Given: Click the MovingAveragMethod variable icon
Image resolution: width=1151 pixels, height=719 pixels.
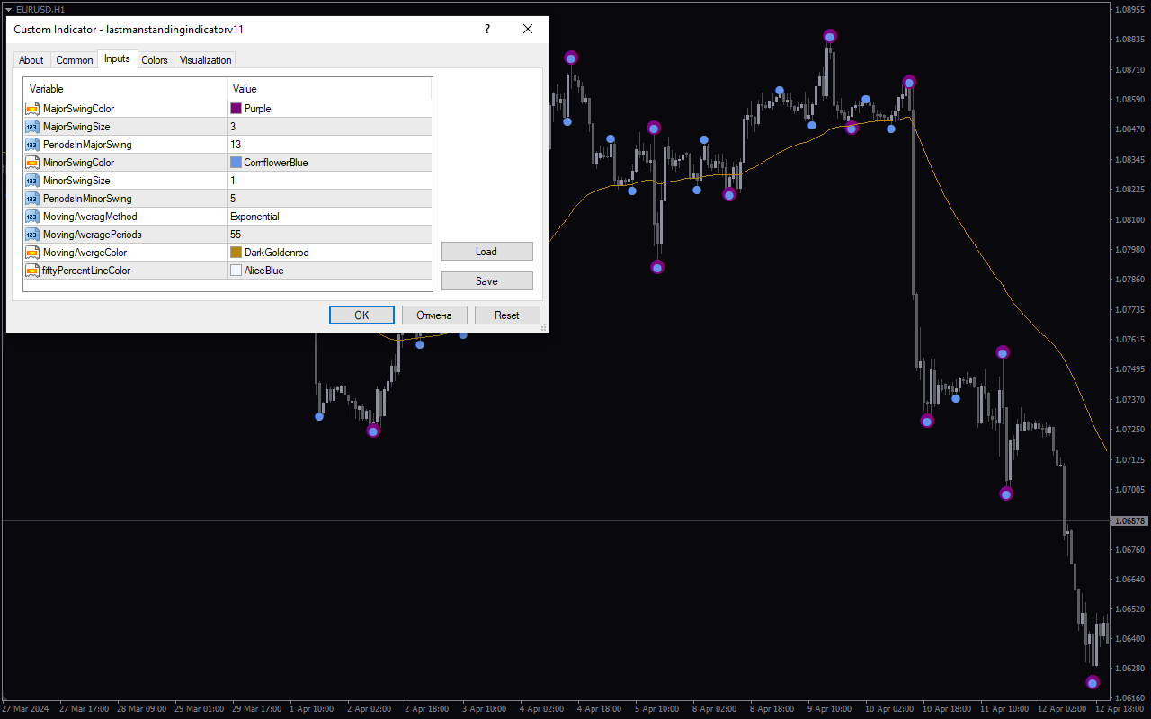Looking at the screenshot, I should [x=32, y=217].
